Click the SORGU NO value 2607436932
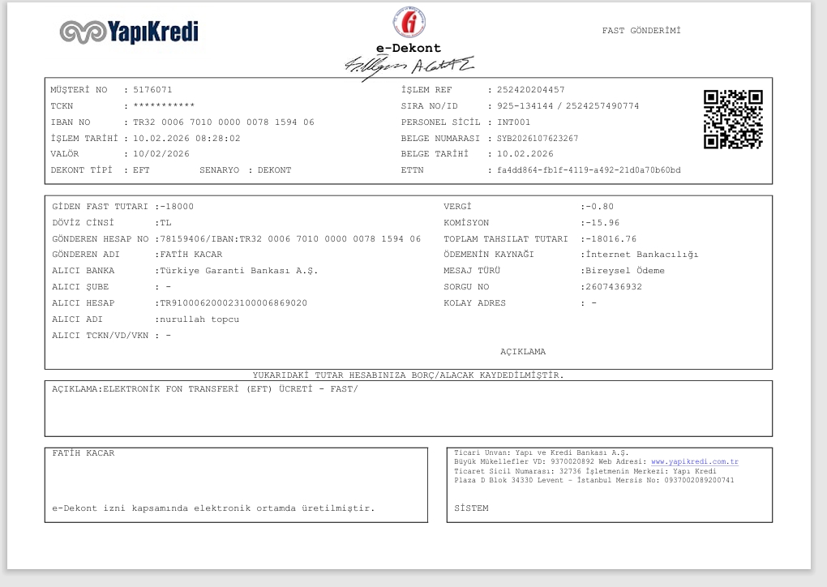827x587 pixels. (x=614, y=287)
